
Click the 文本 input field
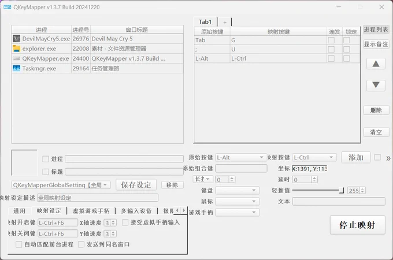(339, 202)
